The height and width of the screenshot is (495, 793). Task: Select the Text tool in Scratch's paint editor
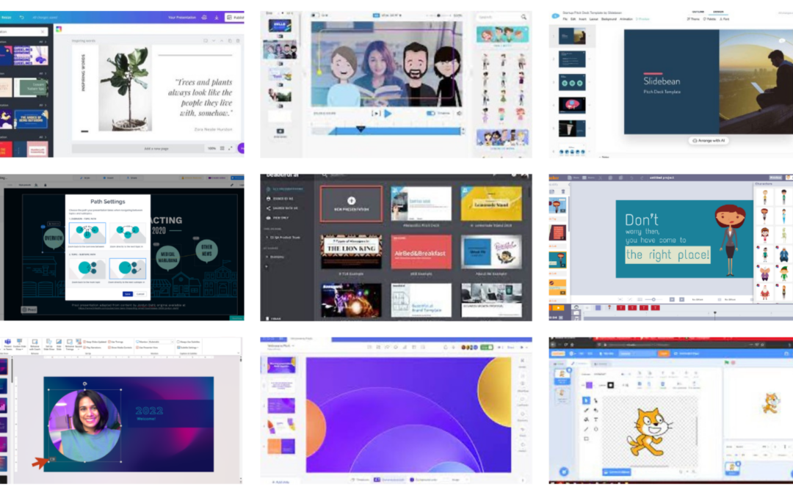[x=595, y=419]
